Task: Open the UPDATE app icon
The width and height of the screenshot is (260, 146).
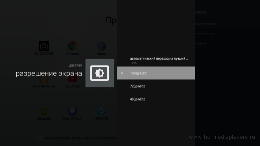Action: [x=101, y=111]
